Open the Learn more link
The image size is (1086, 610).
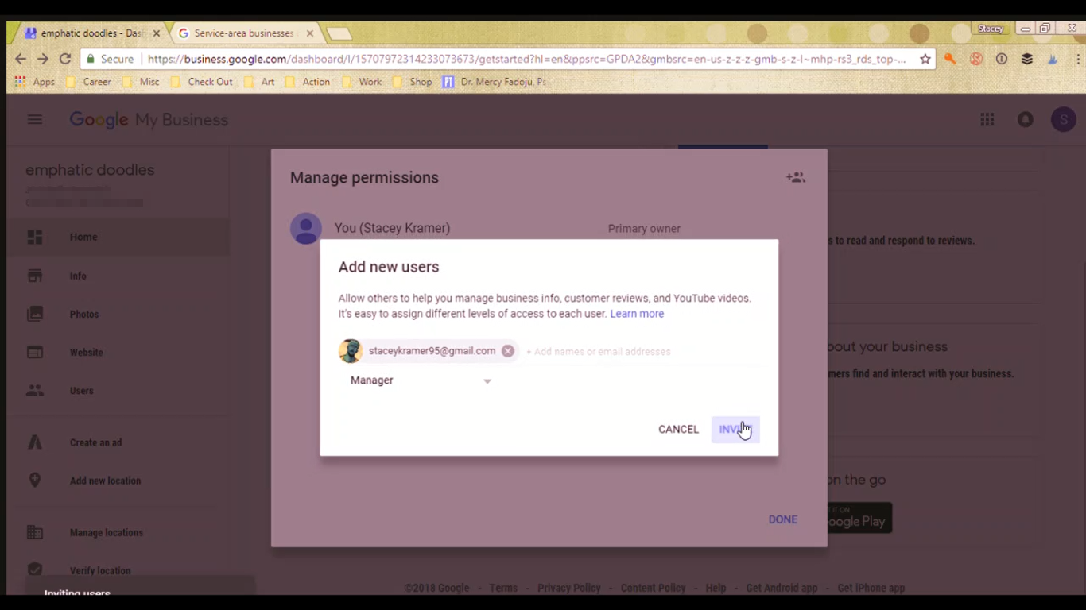click(x=637, y=314)
